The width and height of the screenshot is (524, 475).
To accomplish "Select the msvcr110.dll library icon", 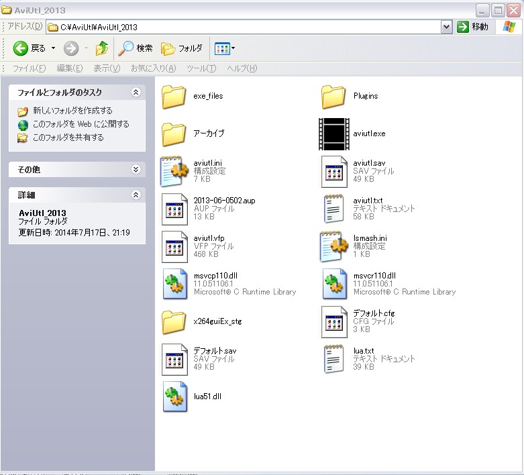I will [335, 284].
